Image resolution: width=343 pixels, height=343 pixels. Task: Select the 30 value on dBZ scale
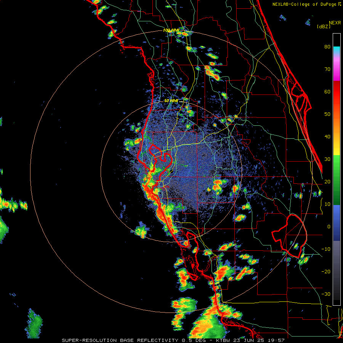327,159
